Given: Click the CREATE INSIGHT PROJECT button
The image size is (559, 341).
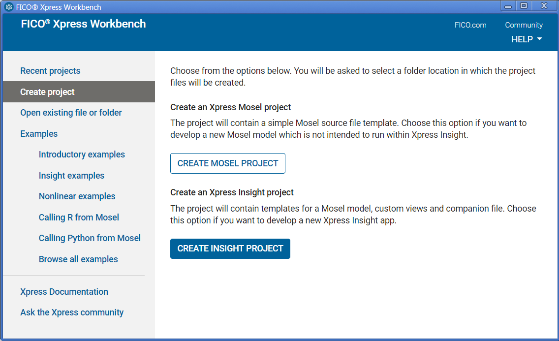Looking at the screenshot, I should (230, 248).
